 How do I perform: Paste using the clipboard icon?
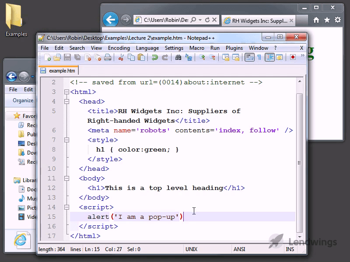pyautogui.click(x=141, y=58)
